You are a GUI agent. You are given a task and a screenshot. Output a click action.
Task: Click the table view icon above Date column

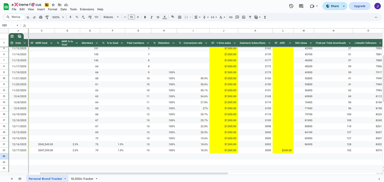pos(12,36)
